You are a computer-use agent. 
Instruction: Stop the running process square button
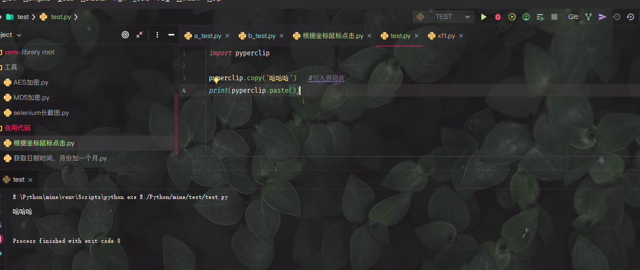click(554, 17)
